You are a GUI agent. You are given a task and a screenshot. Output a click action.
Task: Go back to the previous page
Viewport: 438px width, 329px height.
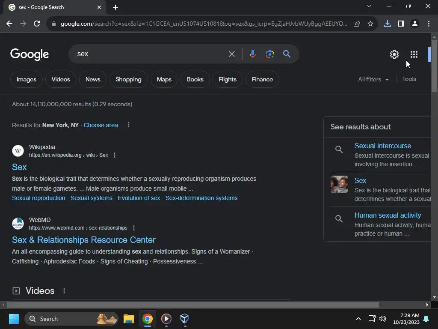[9, 24]
